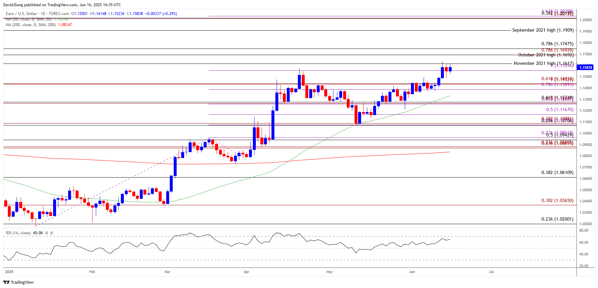The image size is (598, 288).
Task: Click the RSI value 65.06
Action: tap(38, 233)
